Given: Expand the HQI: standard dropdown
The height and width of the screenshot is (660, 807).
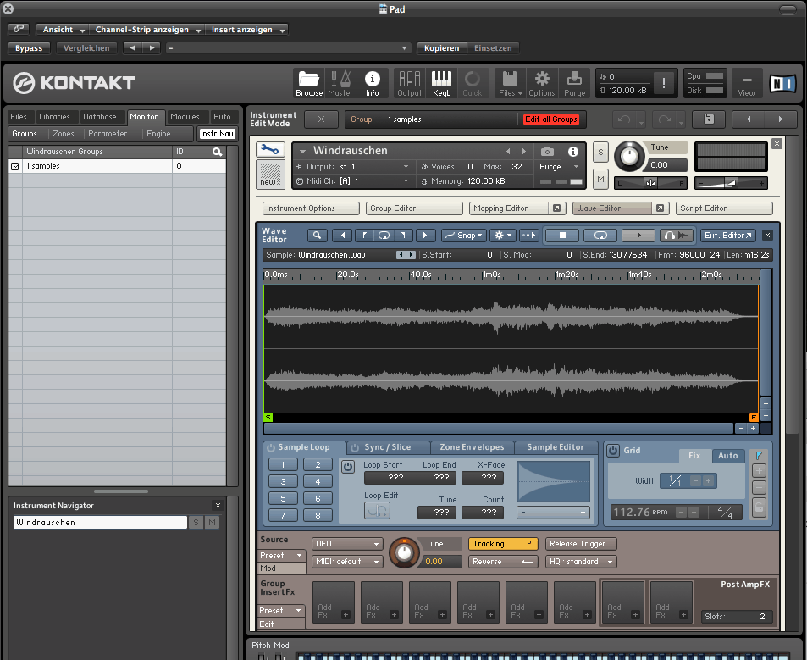Looking at the screenshot, I should [580, 562].
